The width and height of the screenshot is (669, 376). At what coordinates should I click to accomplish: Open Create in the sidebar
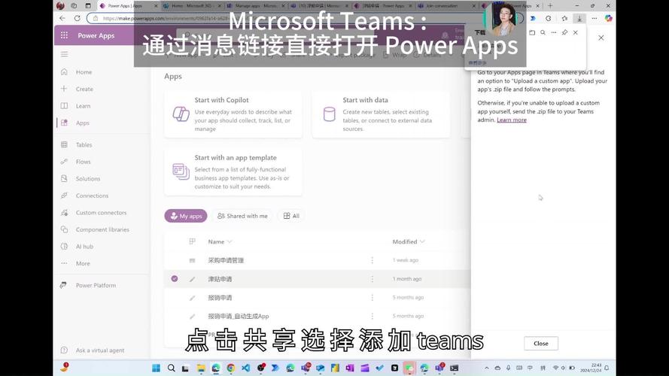click(x=84, y=89)
